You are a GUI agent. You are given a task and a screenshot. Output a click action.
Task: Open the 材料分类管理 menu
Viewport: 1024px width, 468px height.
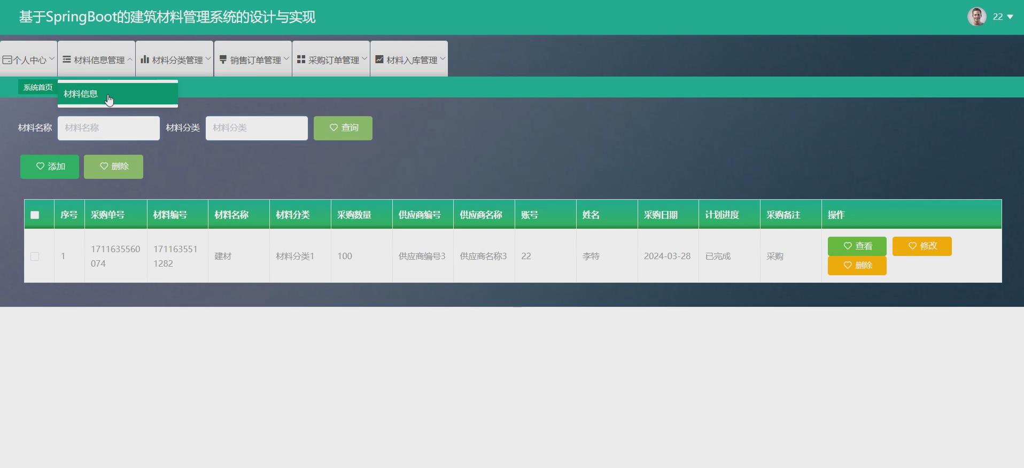pos(174,59)
